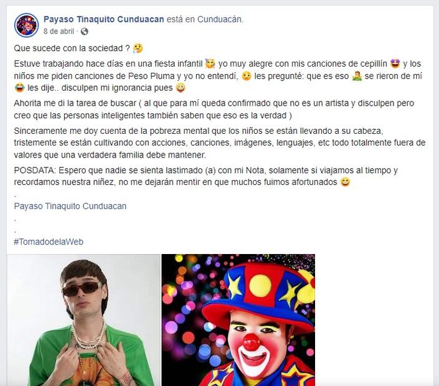The height and width of the screenshot is (386, 439).
Task: Click the party face emoji after 'infantil'
Action: pos(210,64)
